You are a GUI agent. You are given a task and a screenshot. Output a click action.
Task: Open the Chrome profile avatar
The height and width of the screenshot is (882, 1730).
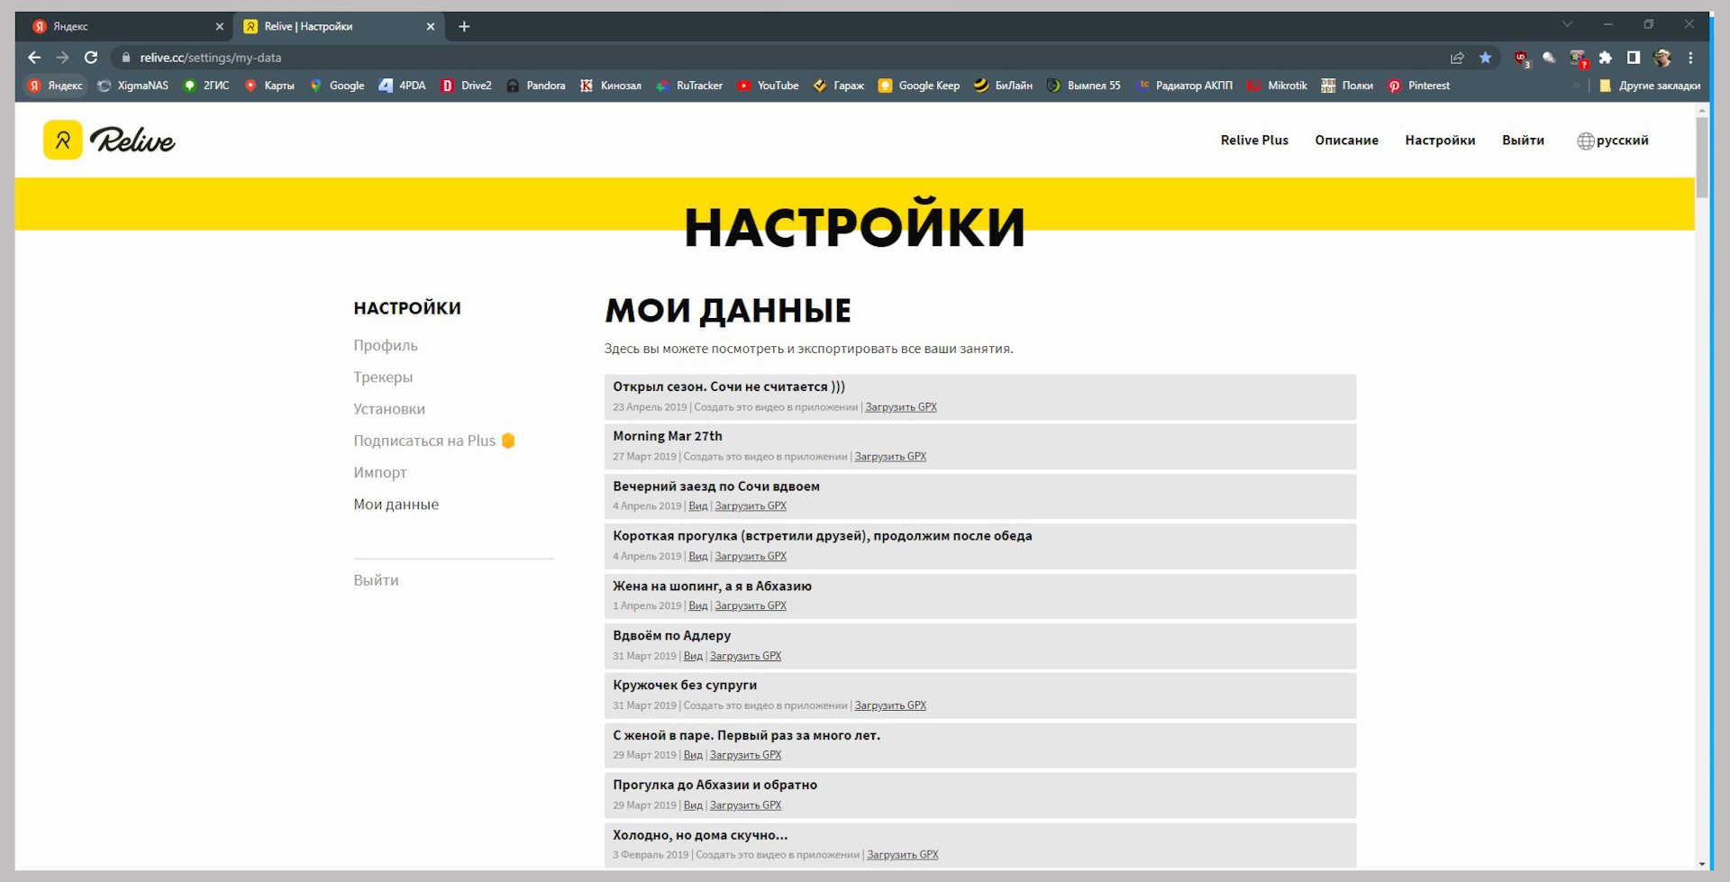click(x=1662, y=58)
